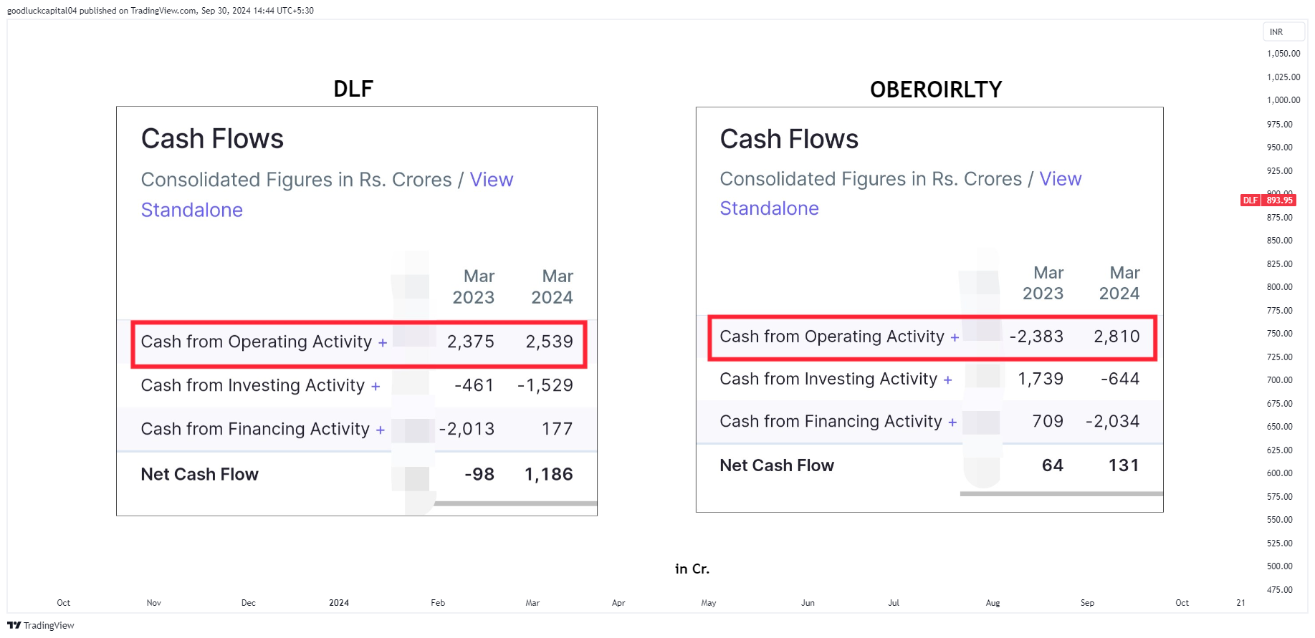
Task: Click the red DLF price label 893.95
Action: (1268, 200)
